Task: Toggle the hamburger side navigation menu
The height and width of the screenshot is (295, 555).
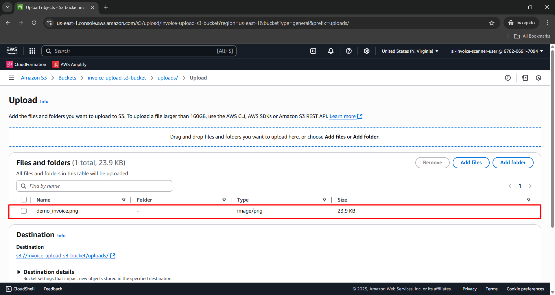Action: [x=11, y=78]
